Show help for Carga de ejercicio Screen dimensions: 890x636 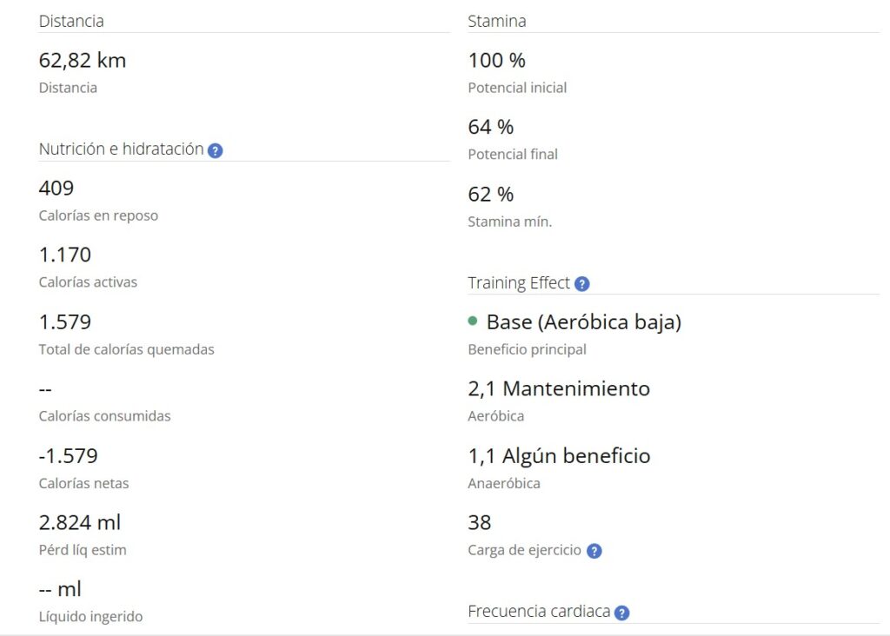click(594, 551)
